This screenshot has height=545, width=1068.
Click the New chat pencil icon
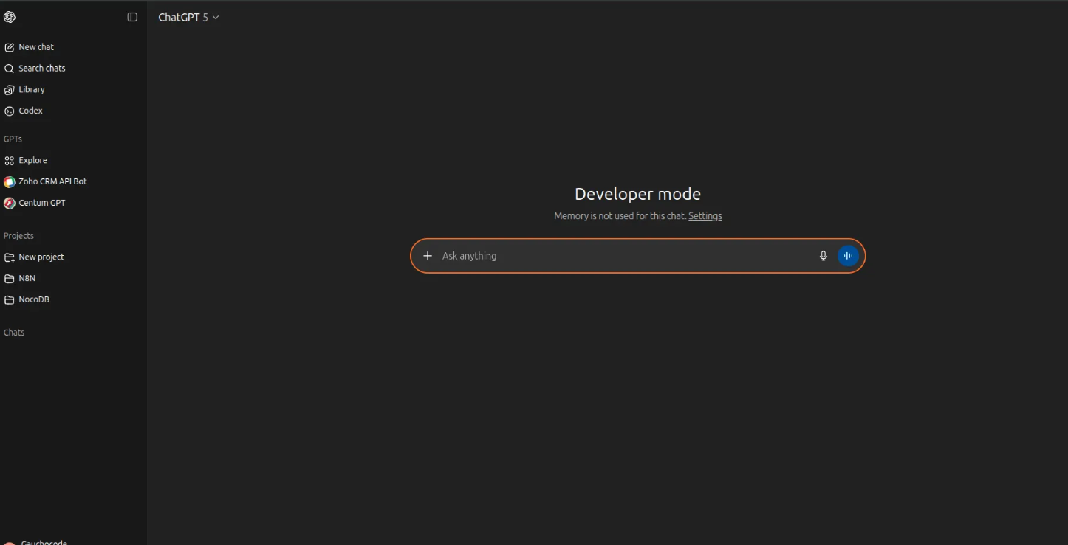tap(10, 47)
